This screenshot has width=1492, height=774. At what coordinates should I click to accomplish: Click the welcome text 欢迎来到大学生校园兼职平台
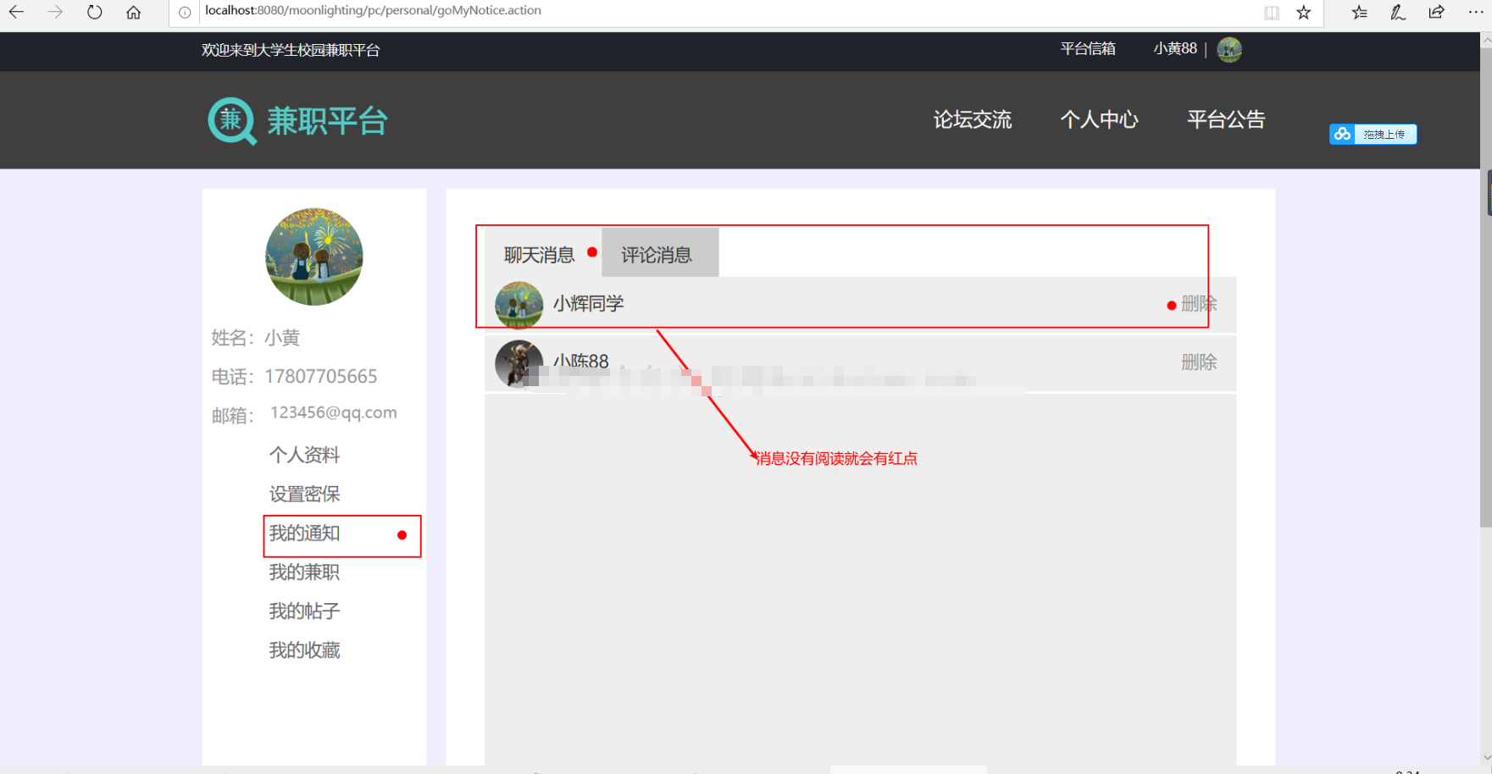(x=291, y=51)
